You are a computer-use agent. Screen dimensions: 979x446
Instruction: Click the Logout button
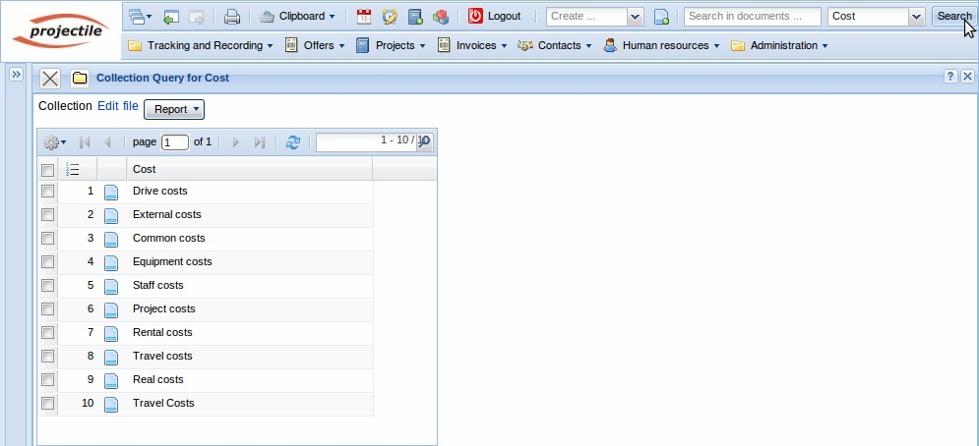coord(494,17)
